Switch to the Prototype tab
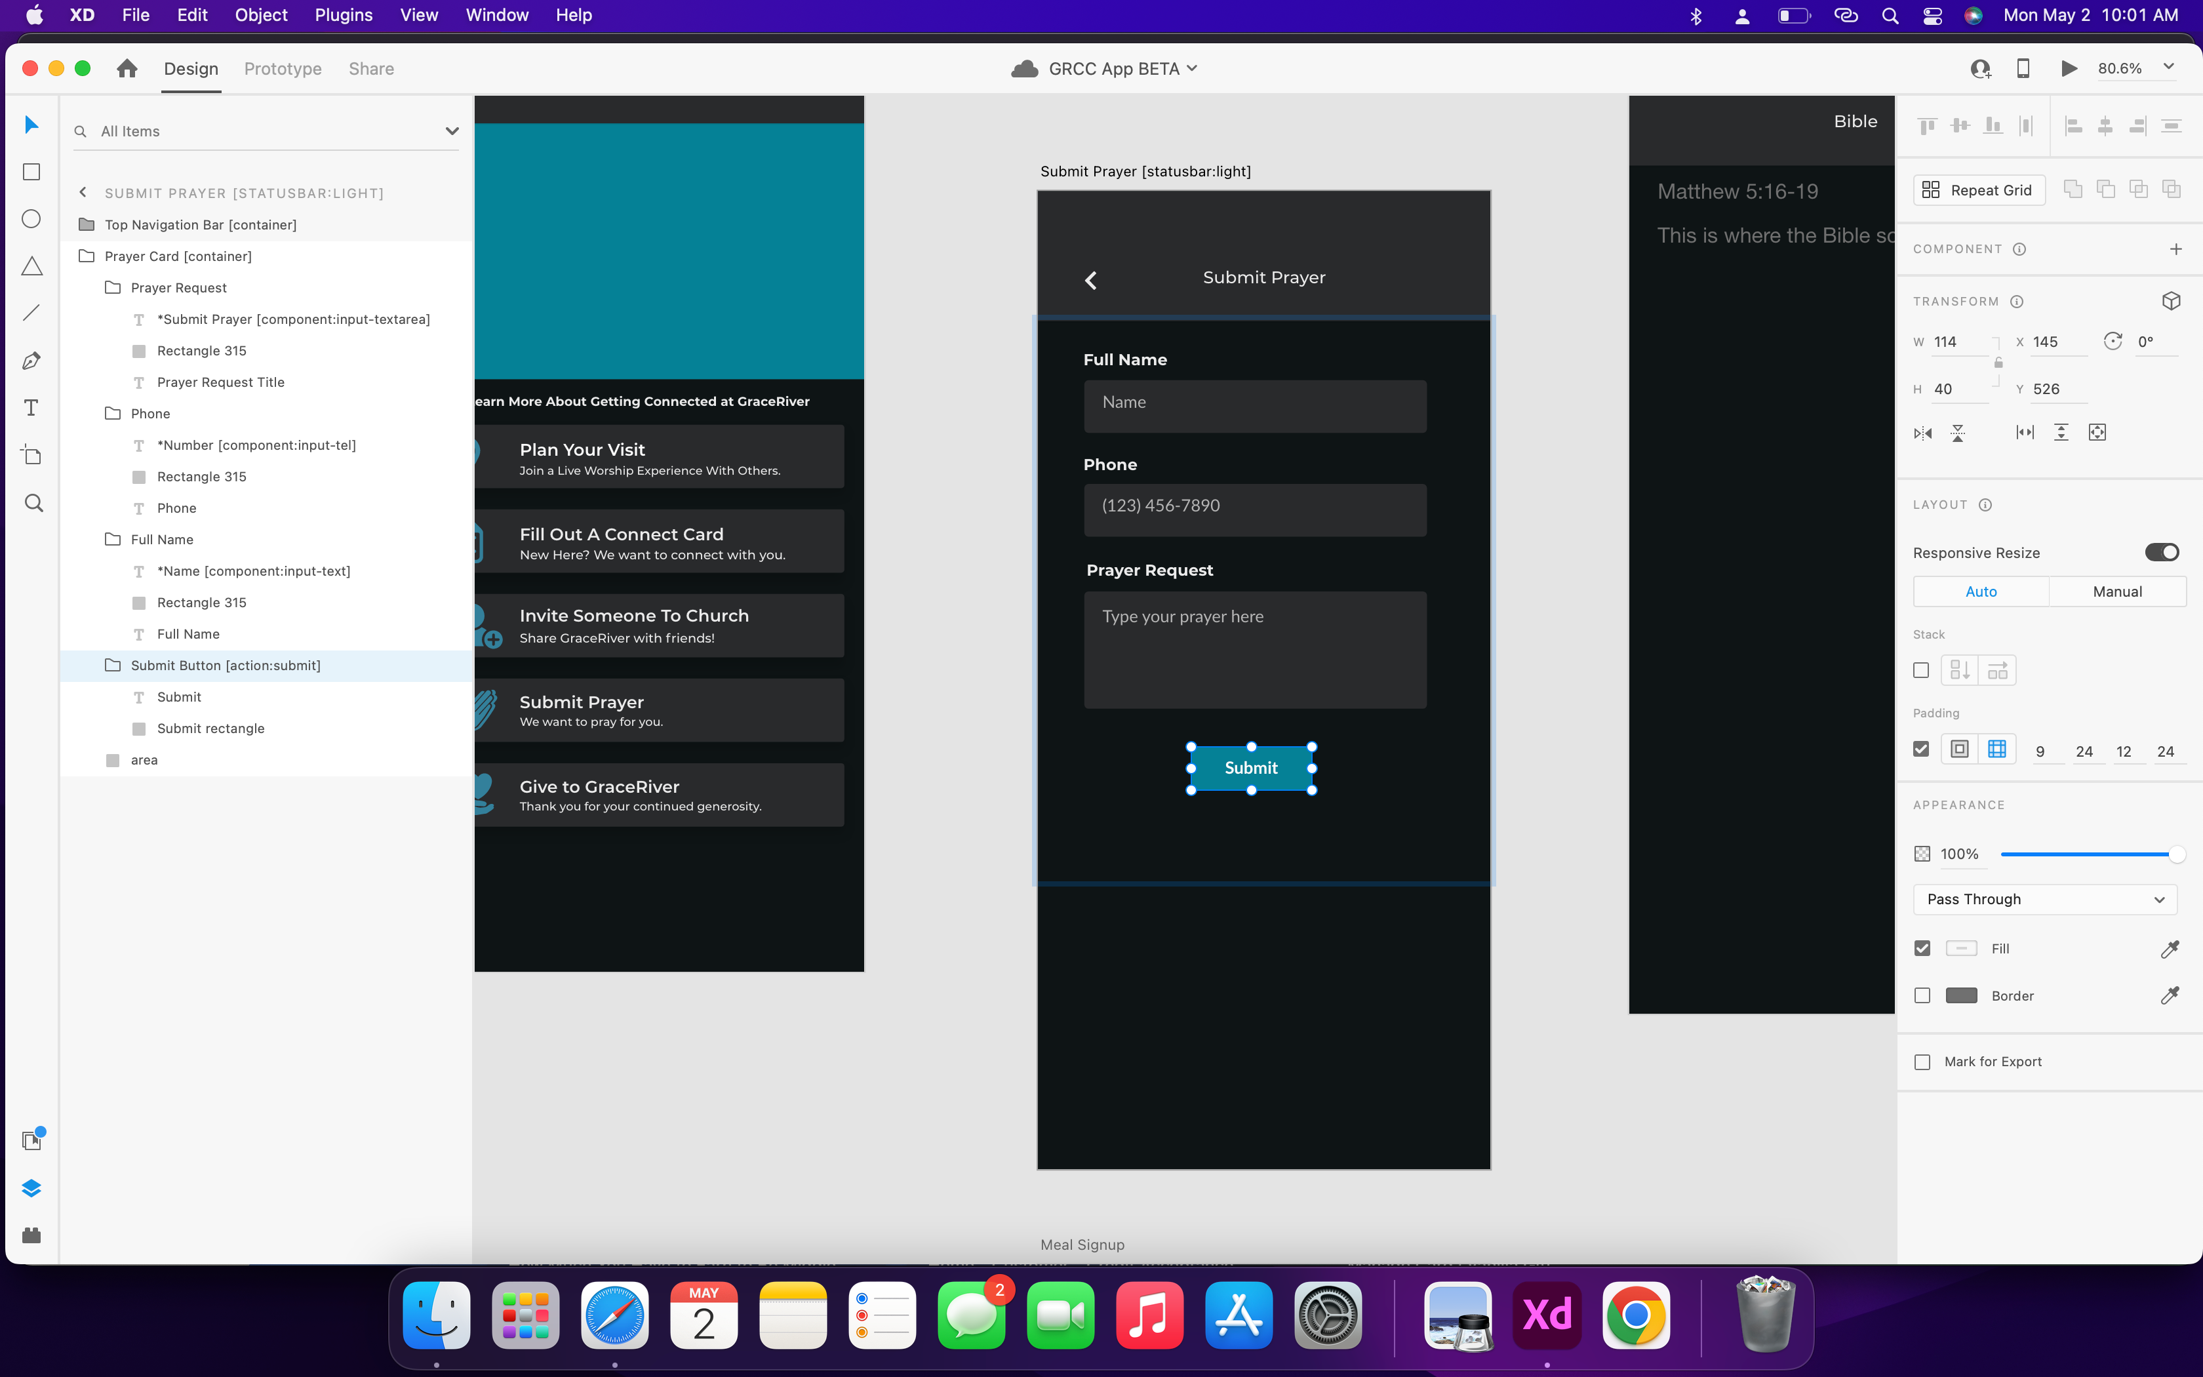Screen dimensions: 2203x1377 coord(283,70)
